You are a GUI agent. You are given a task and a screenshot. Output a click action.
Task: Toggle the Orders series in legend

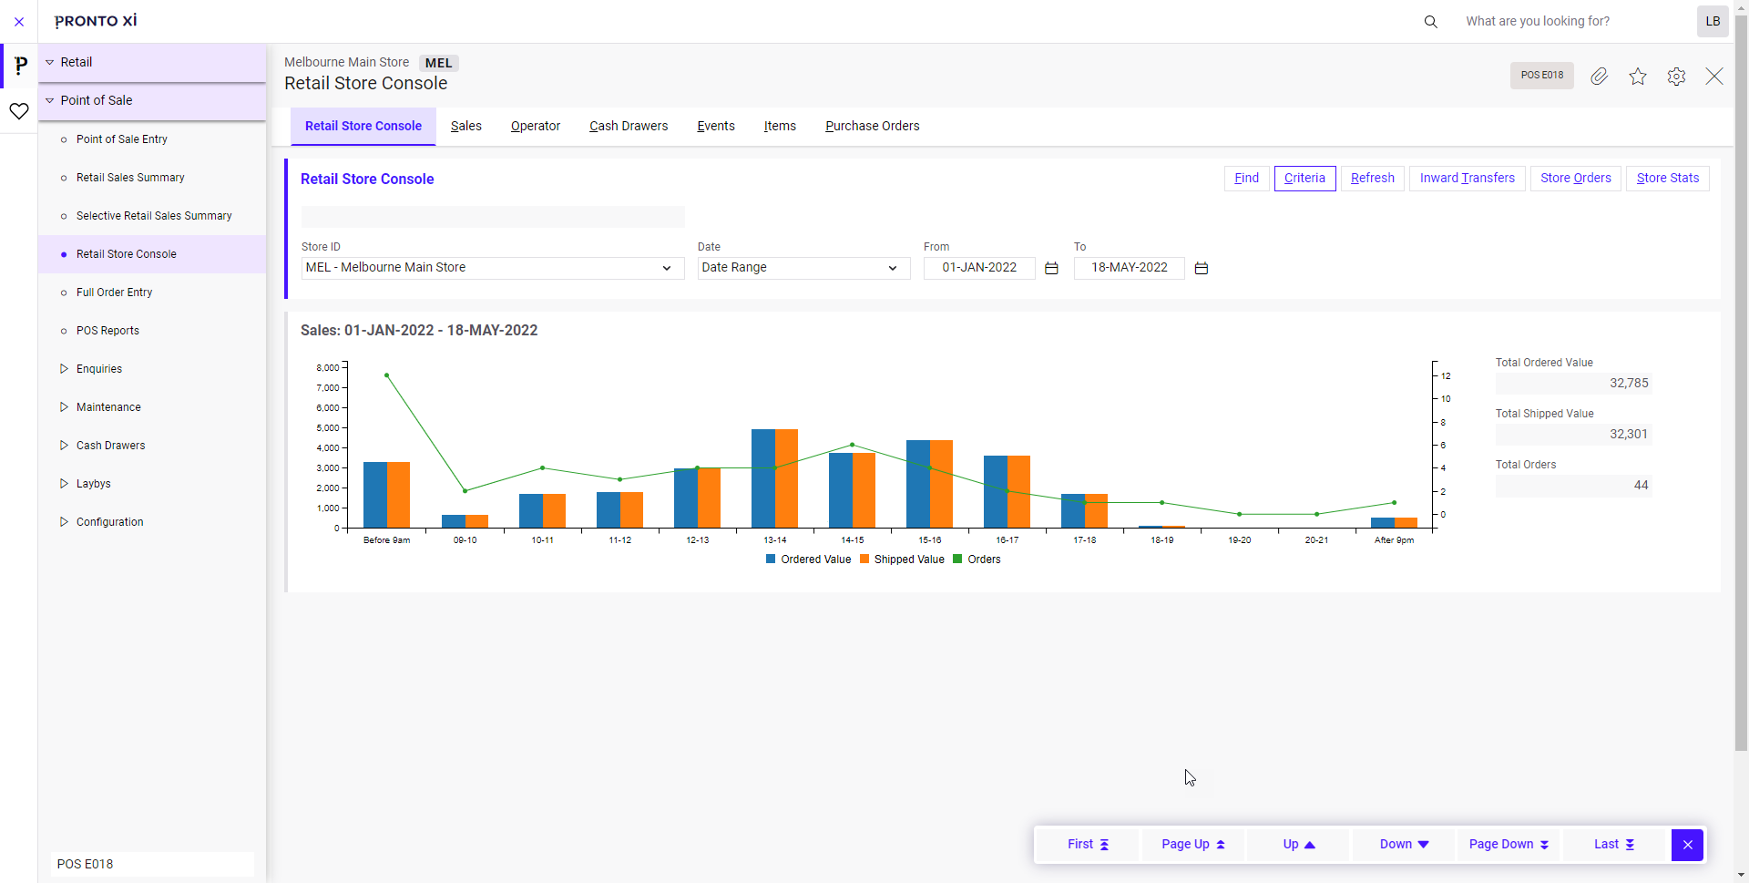pyautogui.click(x=977, y=559)
